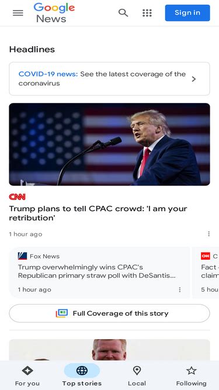Click the Google News logo
The width and height of the screenshot is (219, 390).
point(54,13)
